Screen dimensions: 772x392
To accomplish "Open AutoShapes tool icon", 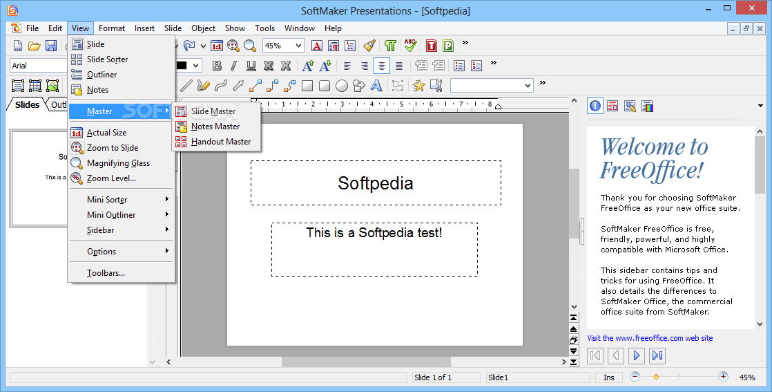I will point(359,86).
